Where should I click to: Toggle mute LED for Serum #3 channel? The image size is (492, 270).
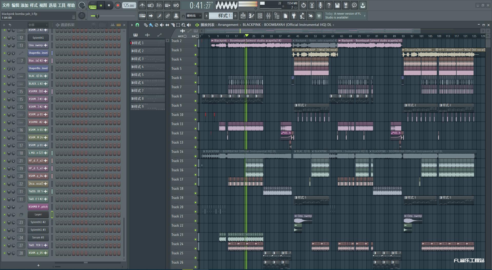point(4,238)
